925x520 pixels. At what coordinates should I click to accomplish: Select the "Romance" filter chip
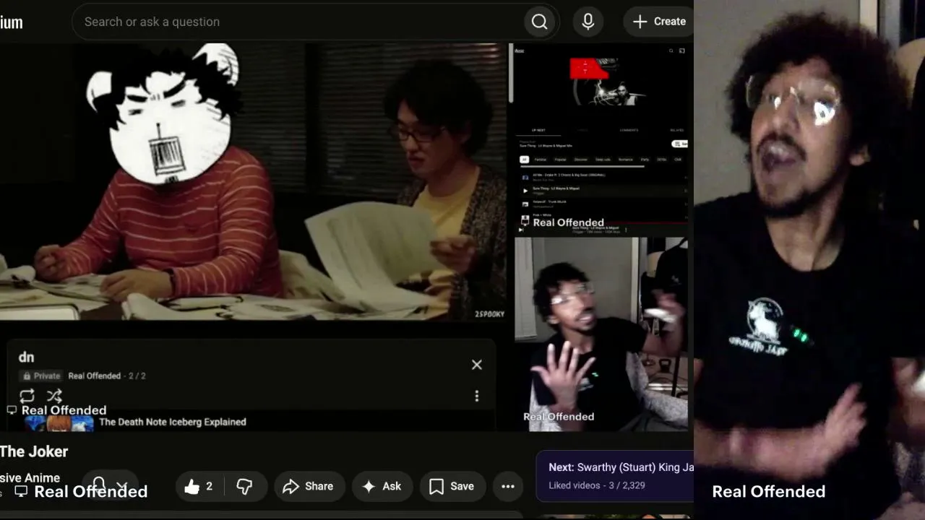(626, 160)
